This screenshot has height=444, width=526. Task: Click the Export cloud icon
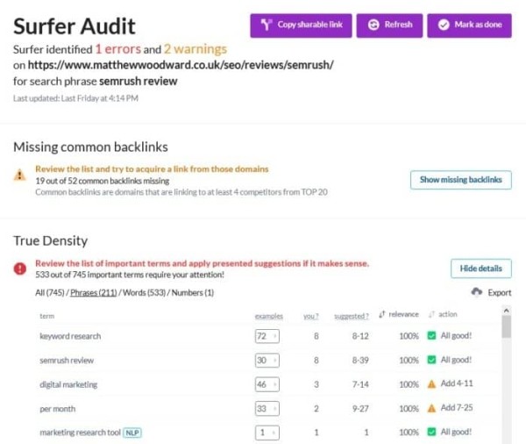pos(477,292)
